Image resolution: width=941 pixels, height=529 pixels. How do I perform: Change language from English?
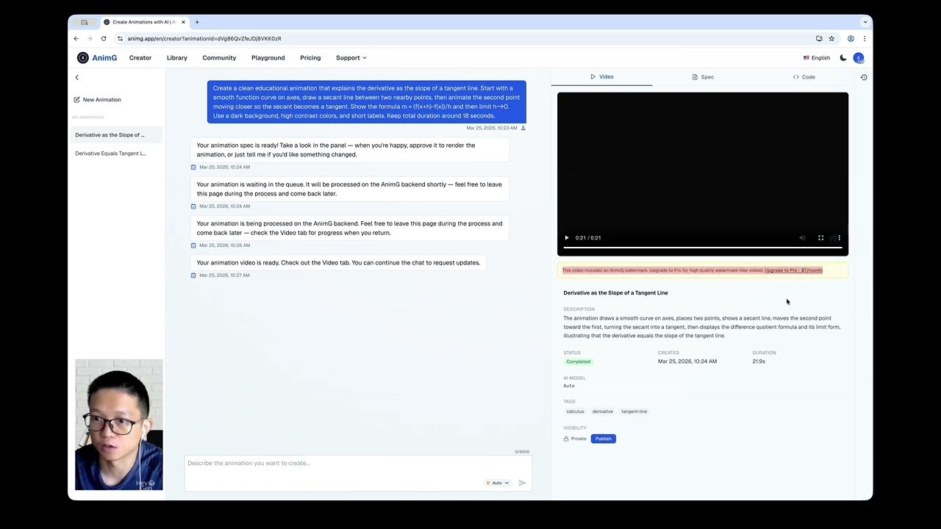pyautogui.click(x=816, y=58)
